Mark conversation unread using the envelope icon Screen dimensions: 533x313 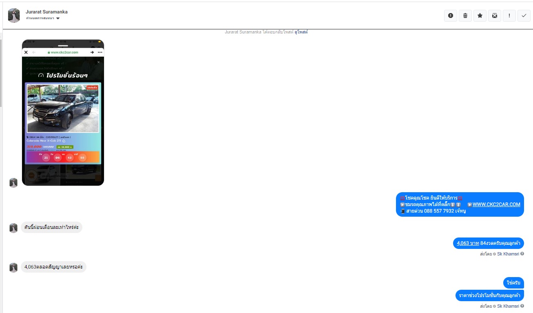tap(494, 16)
